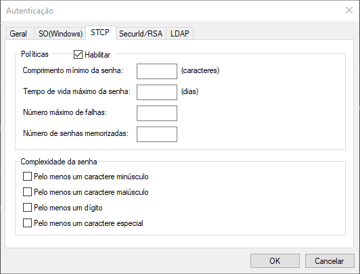Click the 'Tempo de vida máximo' days field

click(x=157, y=92)
